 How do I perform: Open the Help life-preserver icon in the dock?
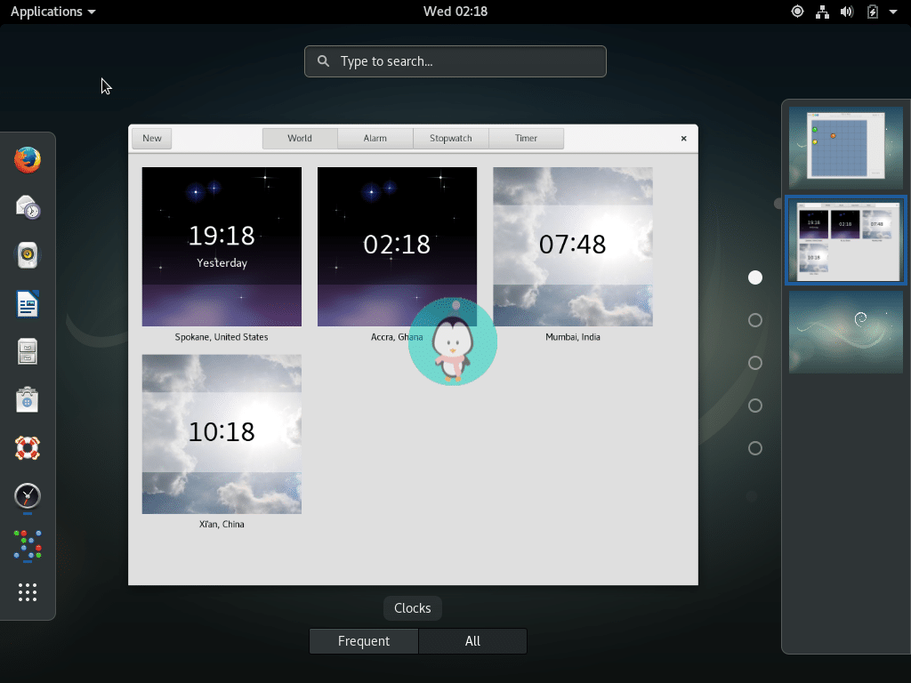[27, 448]
